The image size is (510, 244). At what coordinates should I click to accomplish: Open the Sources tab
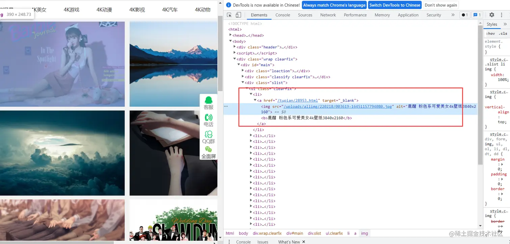pyautogui.click(x=305, y=15)
